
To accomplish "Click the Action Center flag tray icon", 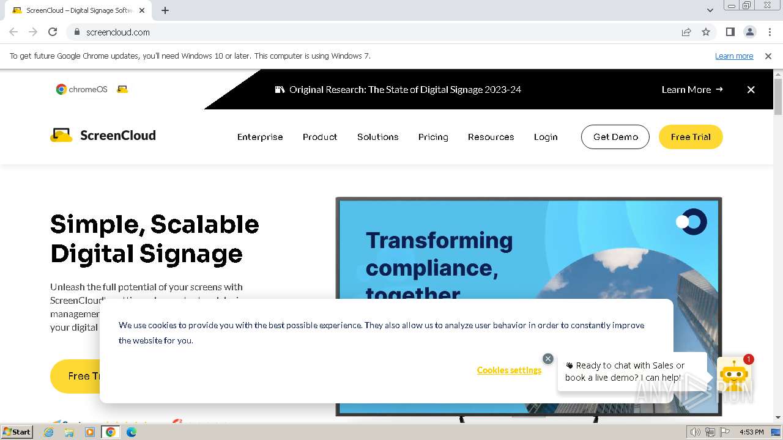I will tap(725, 432).
